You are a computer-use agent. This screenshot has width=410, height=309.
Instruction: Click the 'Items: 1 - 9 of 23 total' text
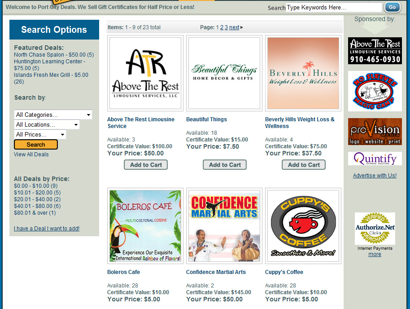point(134,27)
